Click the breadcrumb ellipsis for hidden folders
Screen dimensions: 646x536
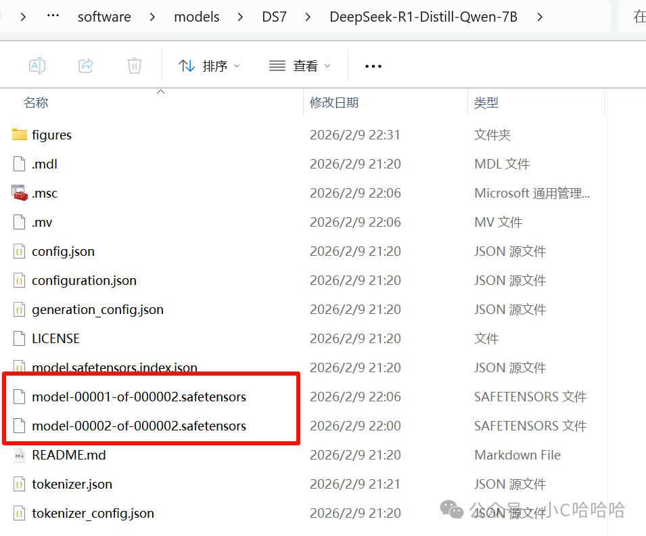(x=53, y=16)
